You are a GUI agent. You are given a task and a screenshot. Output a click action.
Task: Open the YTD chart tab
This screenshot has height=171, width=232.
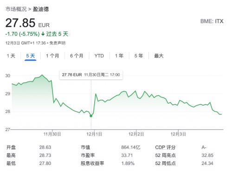[x=99, y=56]
